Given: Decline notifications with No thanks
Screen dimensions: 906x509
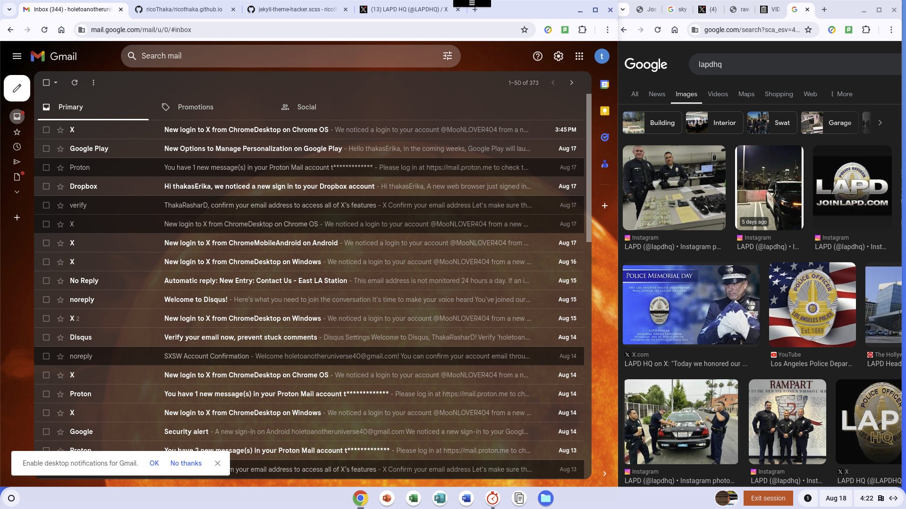Looking at the screenshot, I should [186, 463].
